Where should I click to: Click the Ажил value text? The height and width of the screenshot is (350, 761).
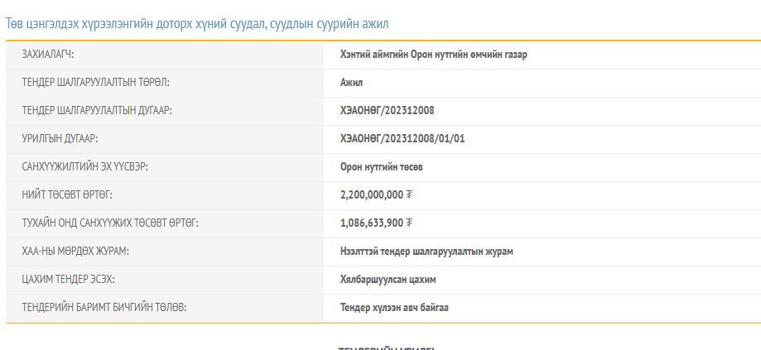(351, 83)
